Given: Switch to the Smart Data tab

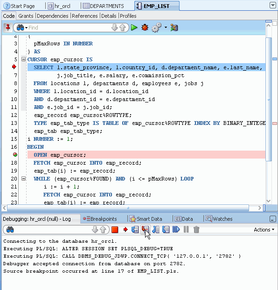Looking at the screenshot, I should pos(146,219).
